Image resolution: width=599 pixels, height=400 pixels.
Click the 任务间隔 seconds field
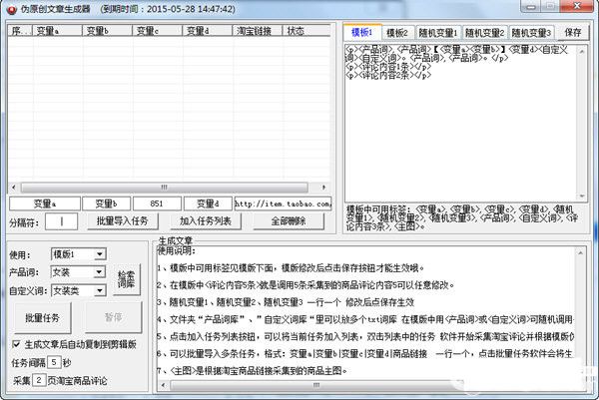pyautogui.click(x=54, y=362)
